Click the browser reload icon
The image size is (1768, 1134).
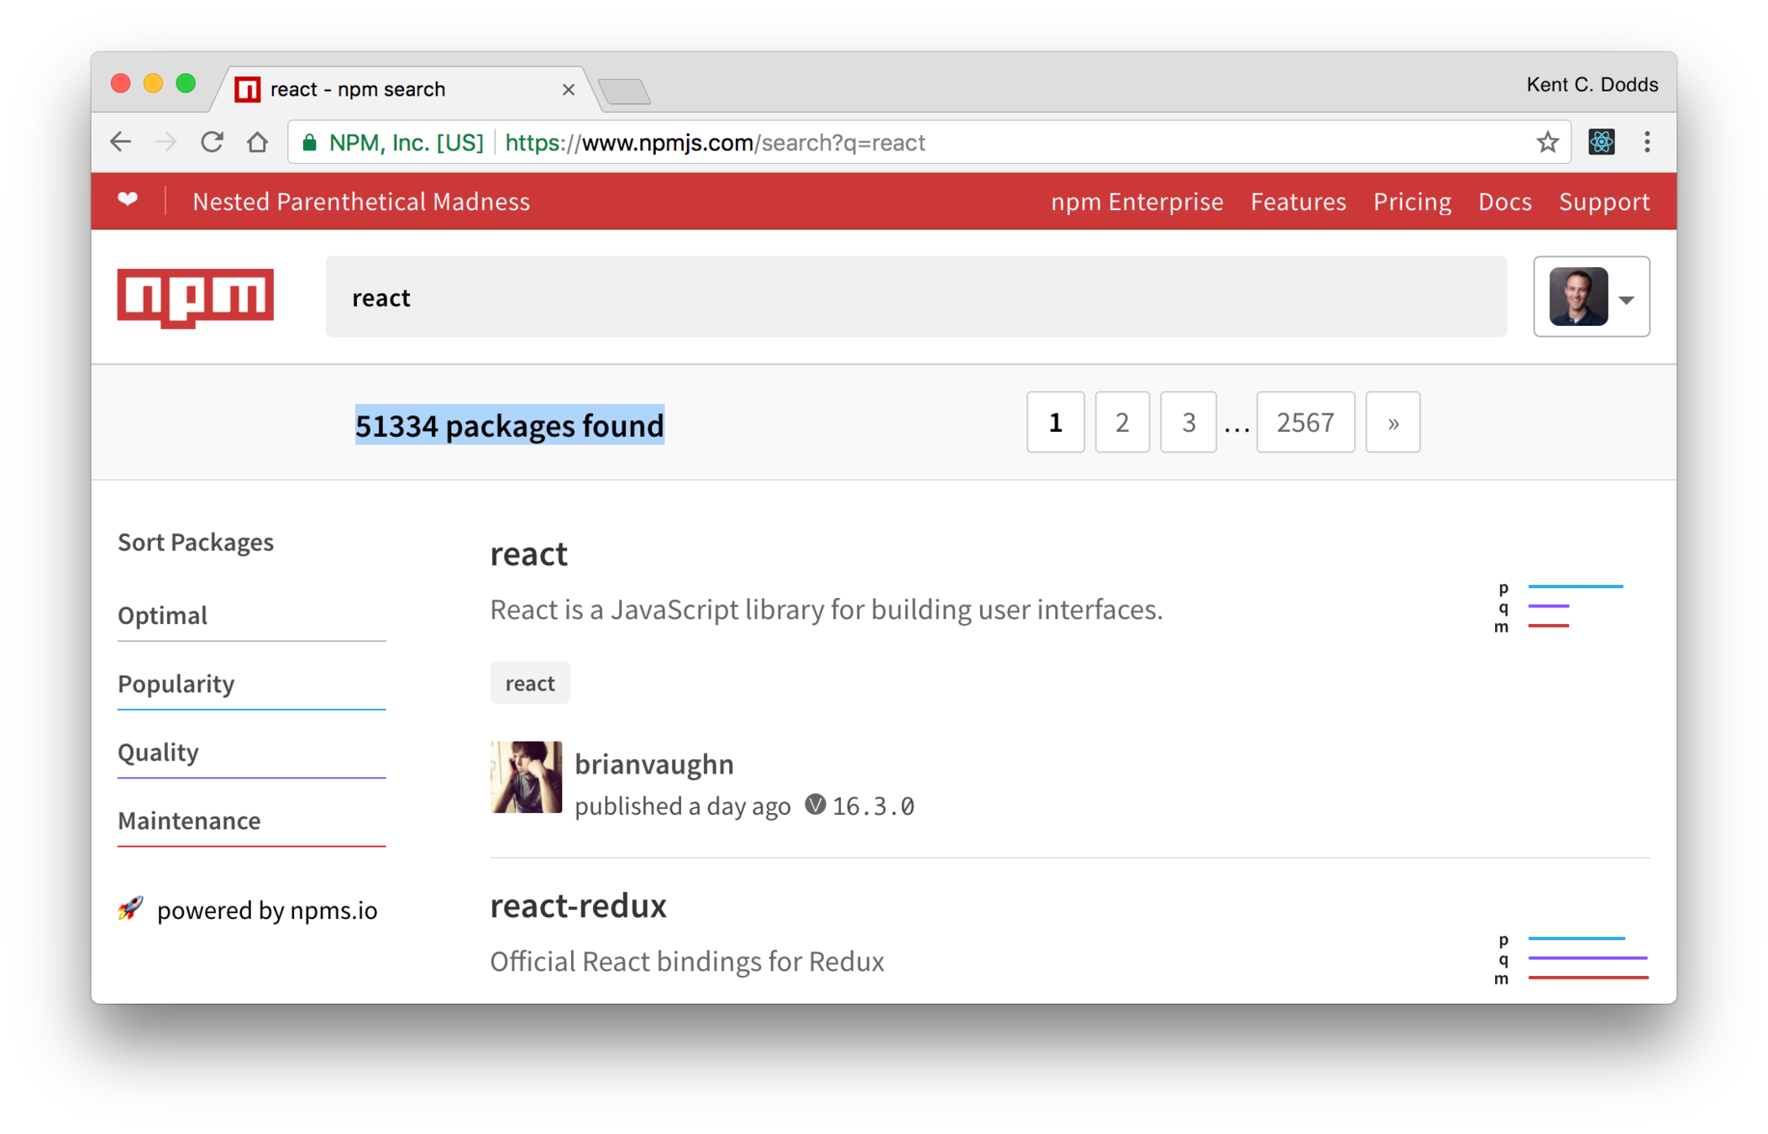coord(212,142)
